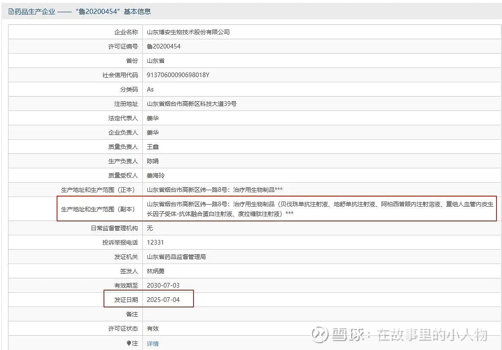
Task: Select registered address 山东省烟台市高新区科技大道39号
Action: point(191,104)
